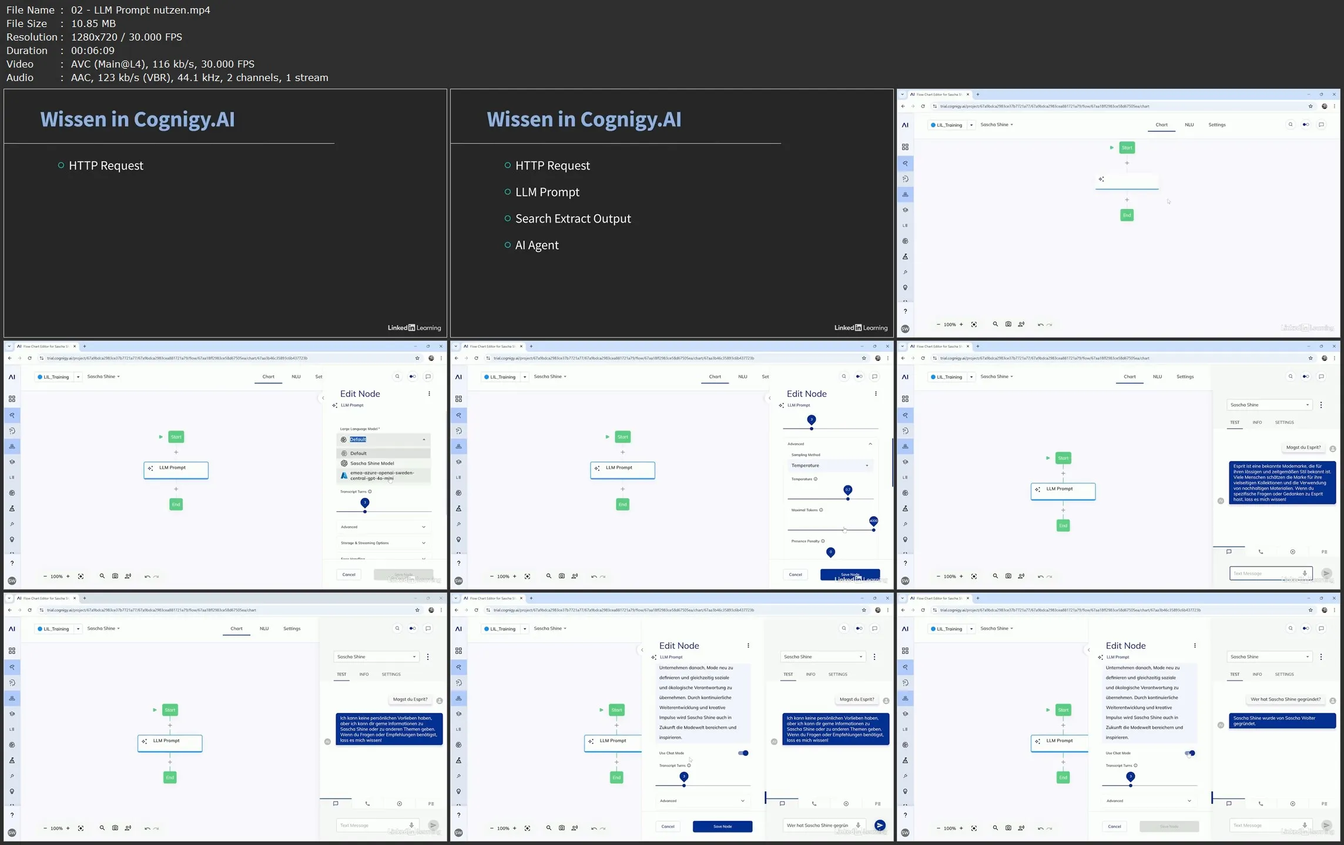1344x845 pixels.
Task: Expand Advanced section in the 'gegründet?' frame
Action: [1149, 801]
